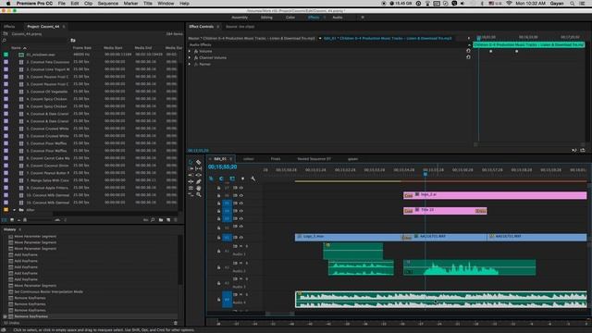Toggle visibility eye of track V6

click(241, 195)
